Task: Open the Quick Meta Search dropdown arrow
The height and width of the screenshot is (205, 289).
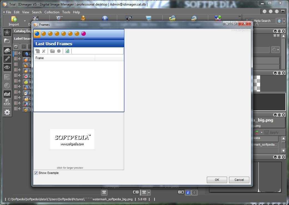Action: pyautogui.click(x=284, y=21)
